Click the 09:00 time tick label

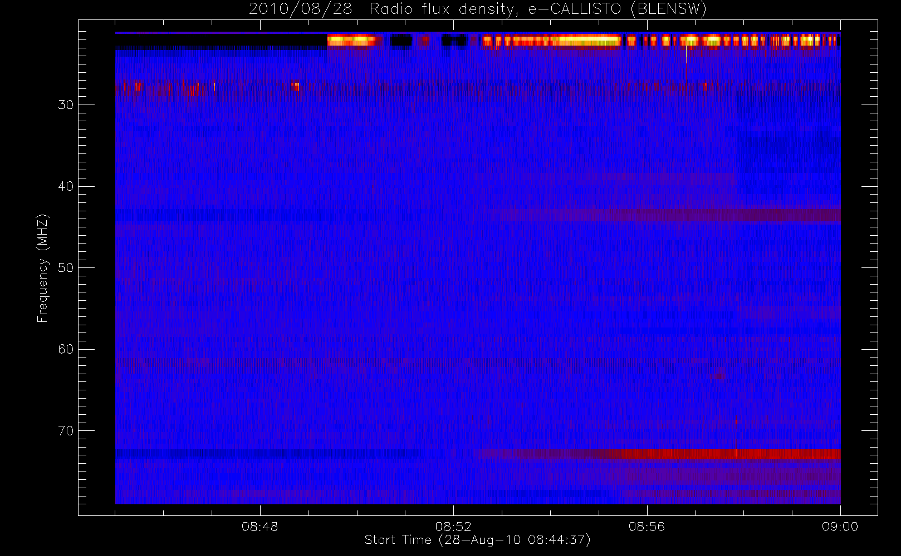[x=840, y=527]
